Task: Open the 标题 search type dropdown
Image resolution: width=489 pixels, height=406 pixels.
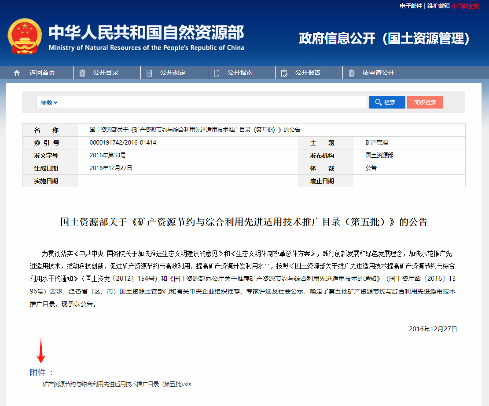Action: 49,102
